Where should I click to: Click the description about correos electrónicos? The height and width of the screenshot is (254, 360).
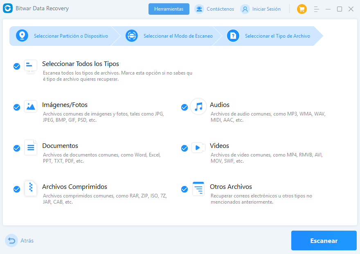(x=261, y=199)
